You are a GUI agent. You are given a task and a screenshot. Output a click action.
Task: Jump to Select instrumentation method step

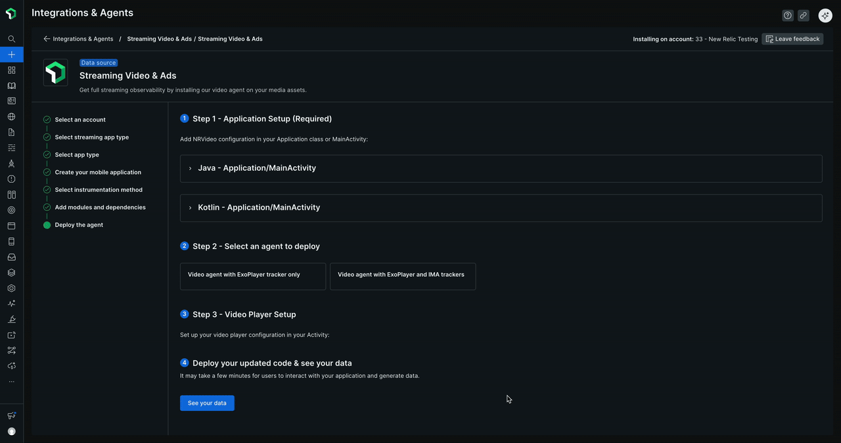click(x=99, y=190)
